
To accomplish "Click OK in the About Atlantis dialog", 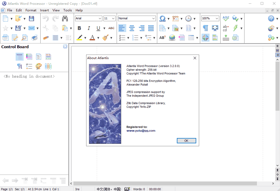I will 186,141.
